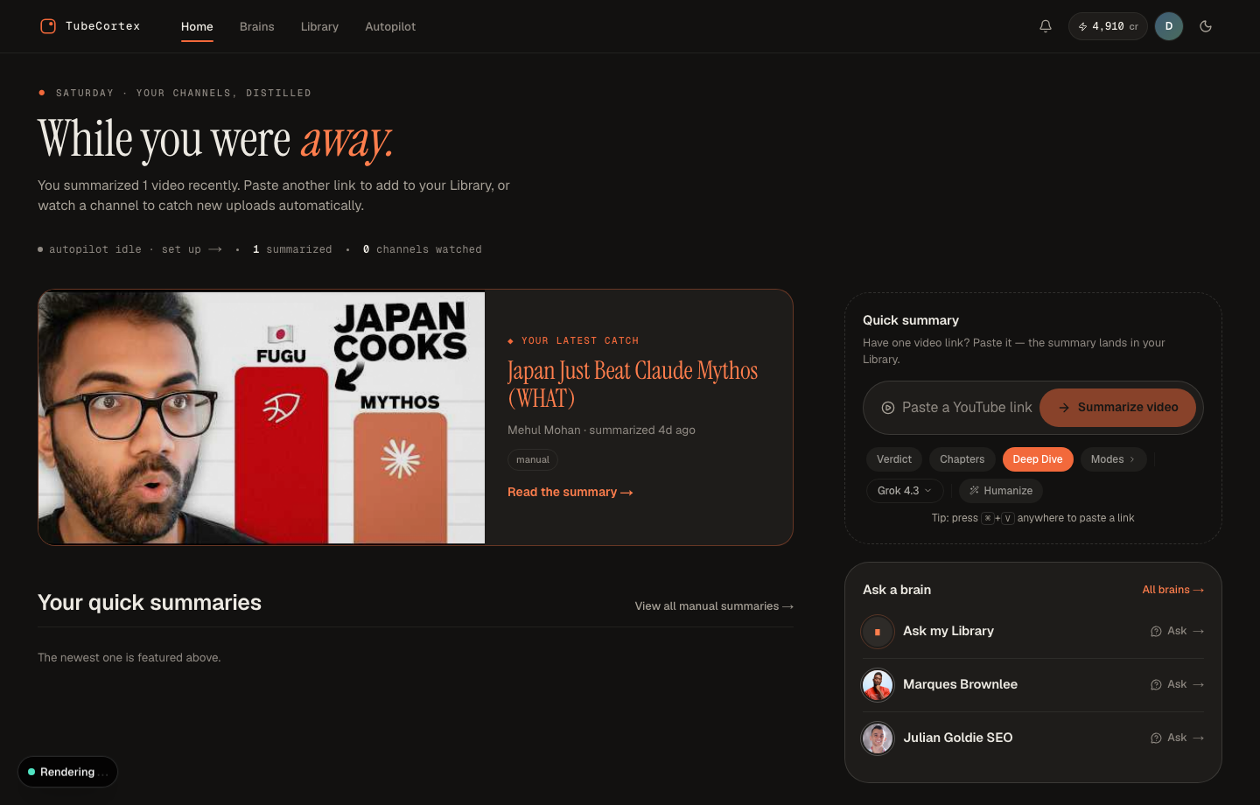Open the All brains link
Viewport: 1260px width, 805px height.
click(1173, 590)
